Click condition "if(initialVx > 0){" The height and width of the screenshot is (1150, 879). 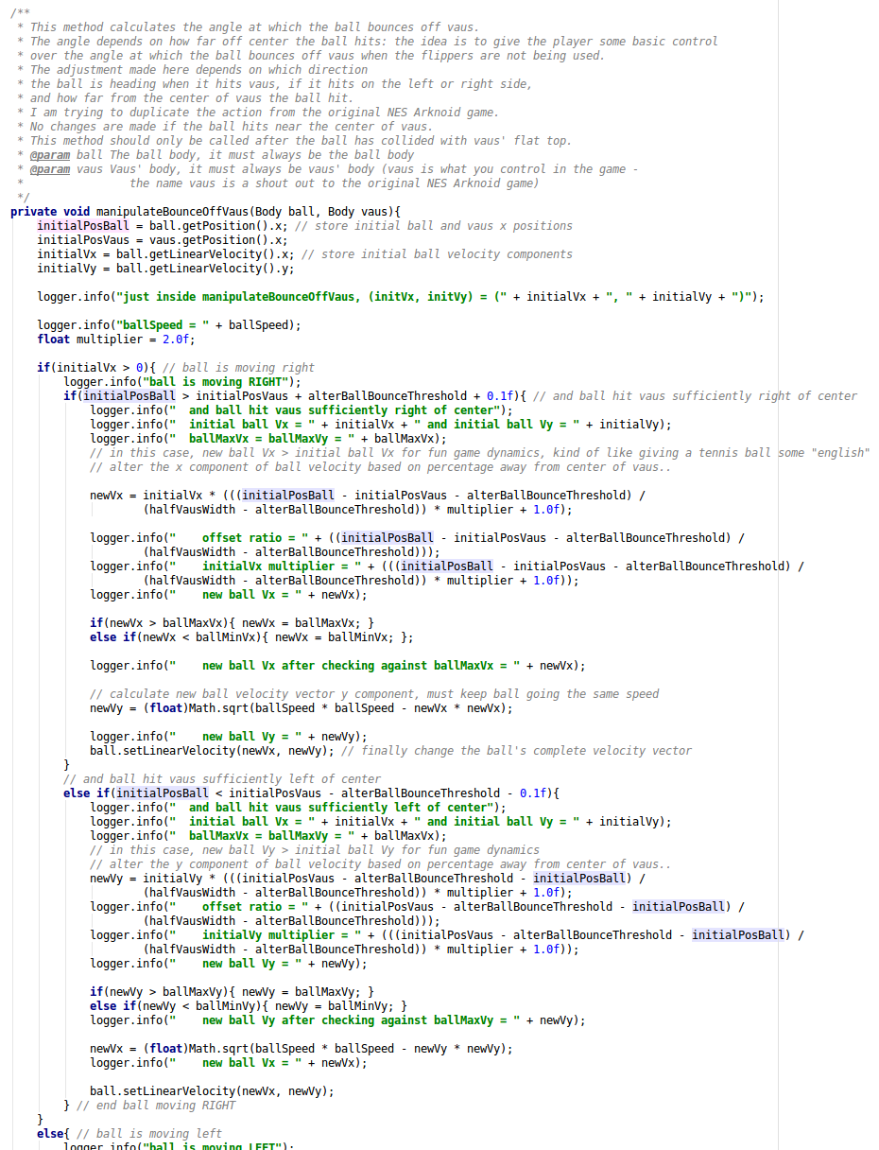[x=96, y=368]
